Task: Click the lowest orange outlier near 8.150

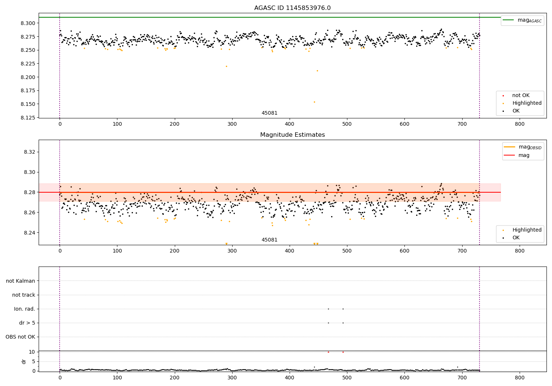Action: pyautogui.click(x=314, y=102)
